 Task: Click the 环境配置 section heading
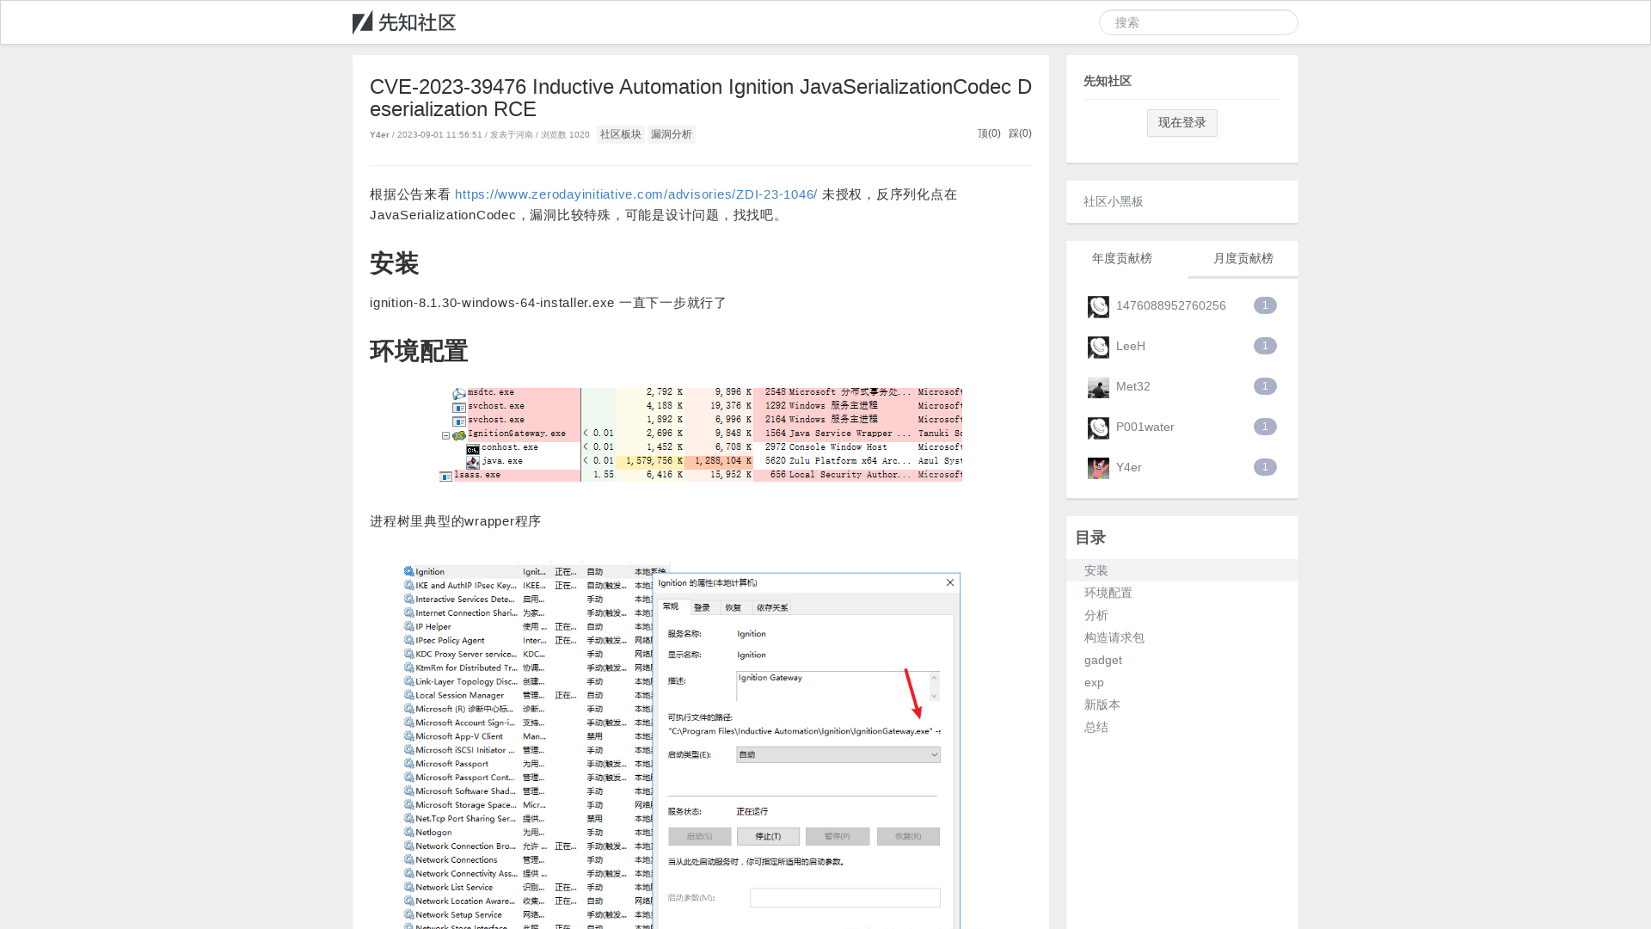click(x=418, y=351)
